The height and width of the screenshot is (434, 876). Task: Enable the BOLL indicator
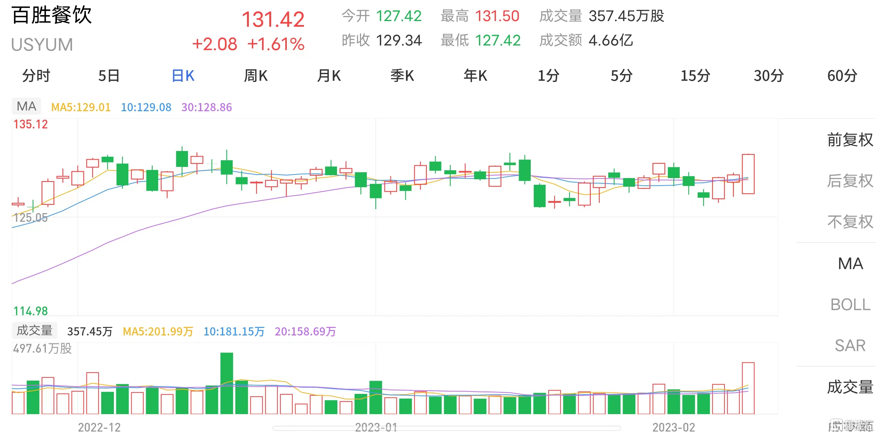coord(850,304)
